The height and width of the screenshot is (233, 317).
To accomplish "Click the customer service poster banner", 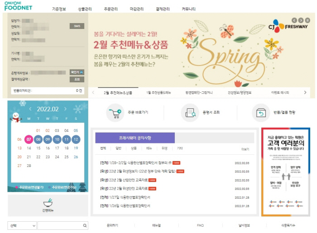I will coord(286,172).
